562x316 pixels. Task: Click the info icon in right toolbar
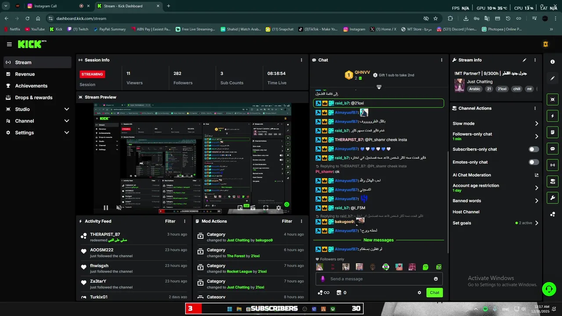click(553, 62)
